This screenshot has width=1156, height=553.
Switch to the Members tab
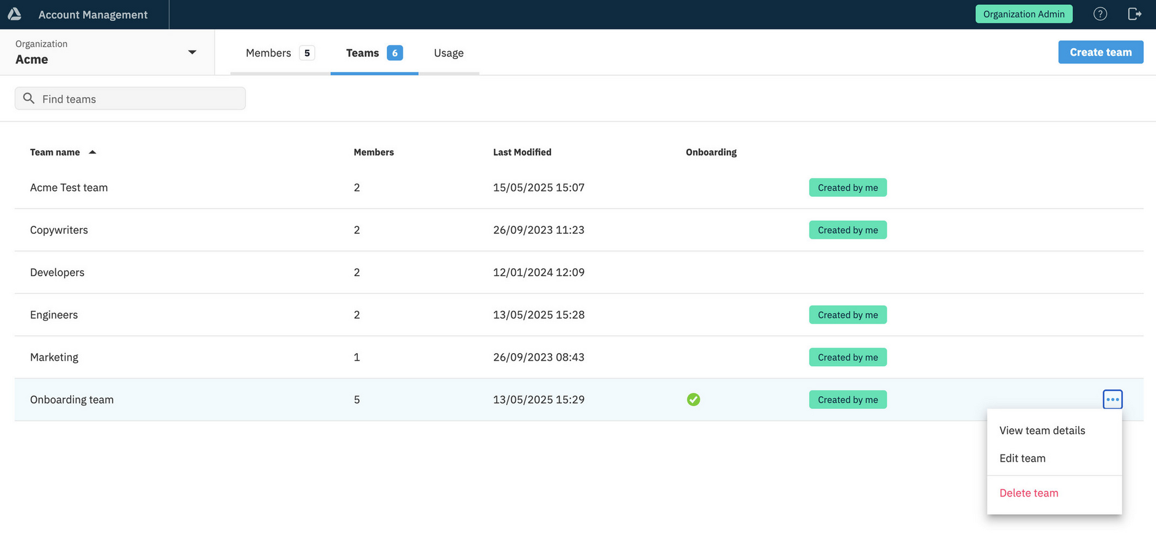(x=280, y=53)
